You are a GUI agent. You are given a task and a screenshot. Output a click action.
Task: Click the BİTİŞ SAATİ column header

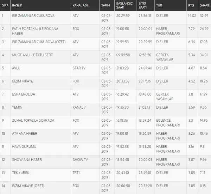tap(146, 5)
